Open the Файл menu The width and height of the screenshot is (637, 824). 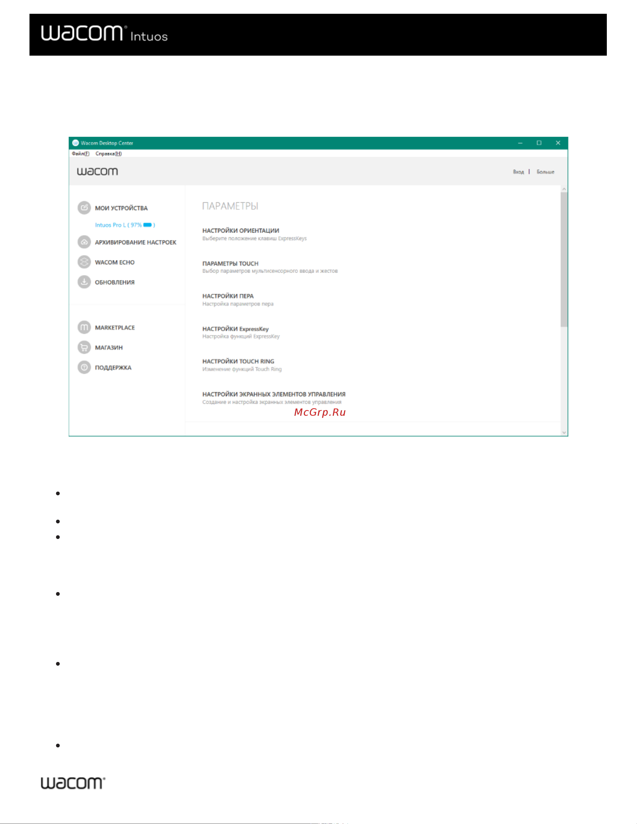[81, 154]
